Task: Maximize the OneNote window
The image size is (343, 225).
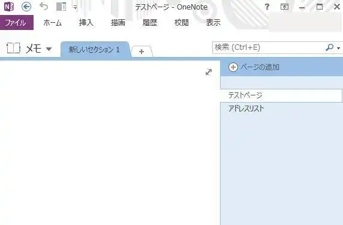Action: point(320,7)
